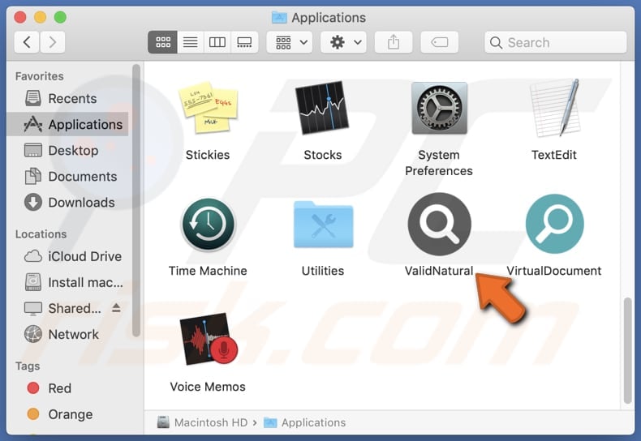Click the Stocks name label
641x441 pixels.
323,155
